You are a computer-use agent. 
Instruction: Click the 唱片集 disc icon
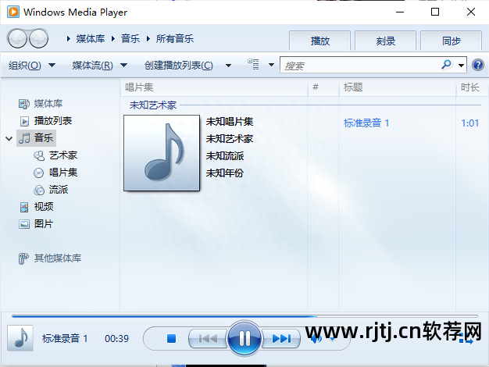click(x=39, y=173)
